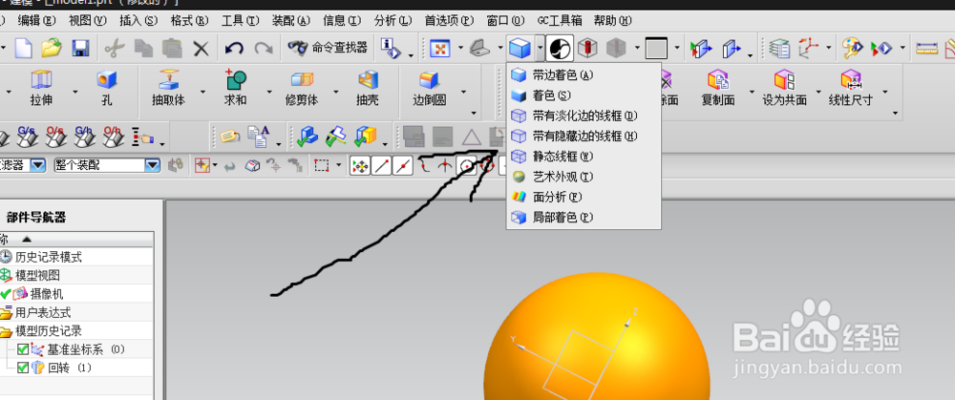This screenshot has width=955, height=400.
Task: Choose 带有隐藏边的线框 from the menu
Action: point(584,136)
